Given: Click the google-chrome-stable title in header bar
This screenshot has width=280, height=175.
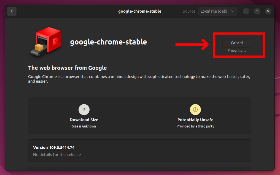Looking at the screenshot, I should (140, 11).
